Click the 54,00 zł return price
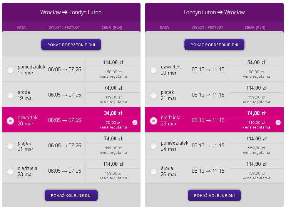The width and height of the screenshot is (286, 210). (256, 63)
